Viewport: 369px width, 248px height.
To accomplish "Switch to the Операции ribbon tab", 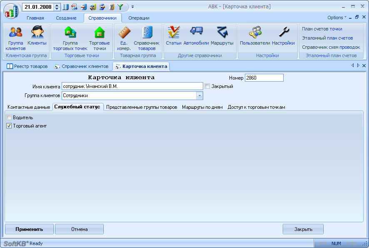I will tap(139, 18).
